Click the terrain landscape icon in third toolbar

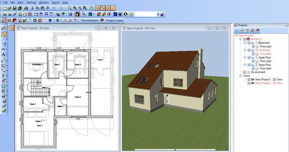coord(25,20)
